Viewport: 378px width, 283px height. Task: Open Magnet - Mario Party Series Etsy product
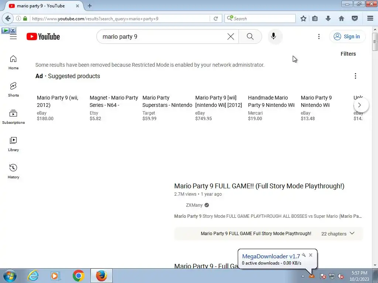pyautogui.click(x=114, y=101)
